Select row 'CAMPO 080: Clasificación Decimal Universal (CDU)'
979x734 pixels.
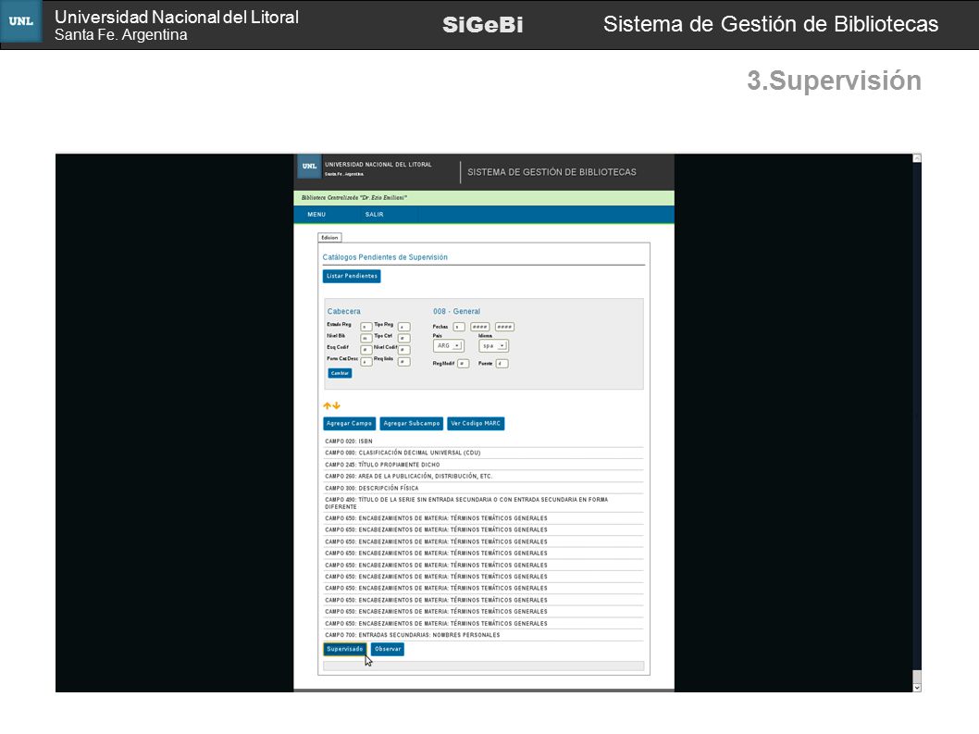[x=483, y=453]
